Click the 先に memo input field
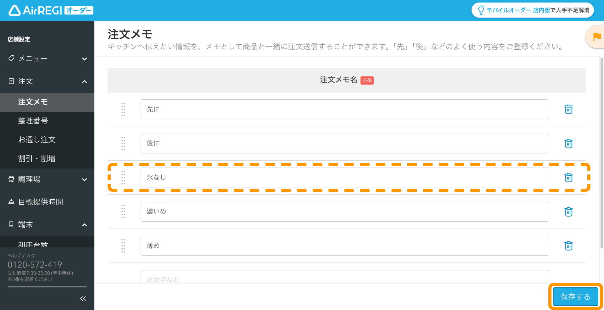 [x=345, y=109]
